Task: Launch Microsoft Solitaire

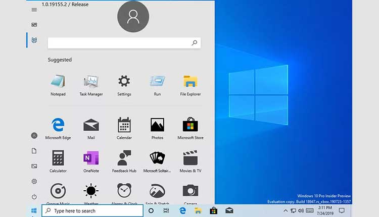Action: (x=157, y=161)
